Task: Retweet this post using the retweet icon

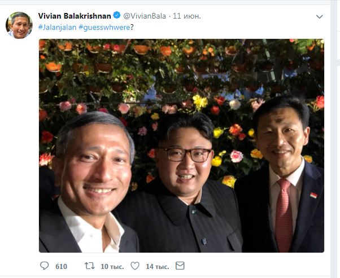Action: pos(89,266)
